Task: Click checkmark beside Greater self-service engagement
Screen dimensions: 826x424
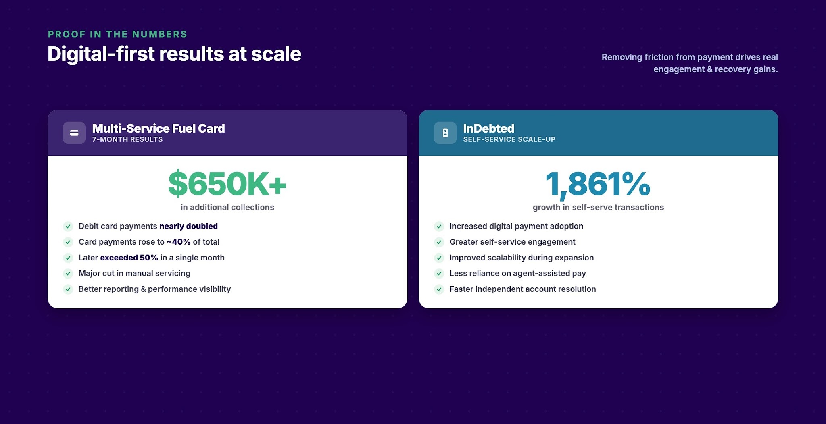Action: (x=439, y=242)
